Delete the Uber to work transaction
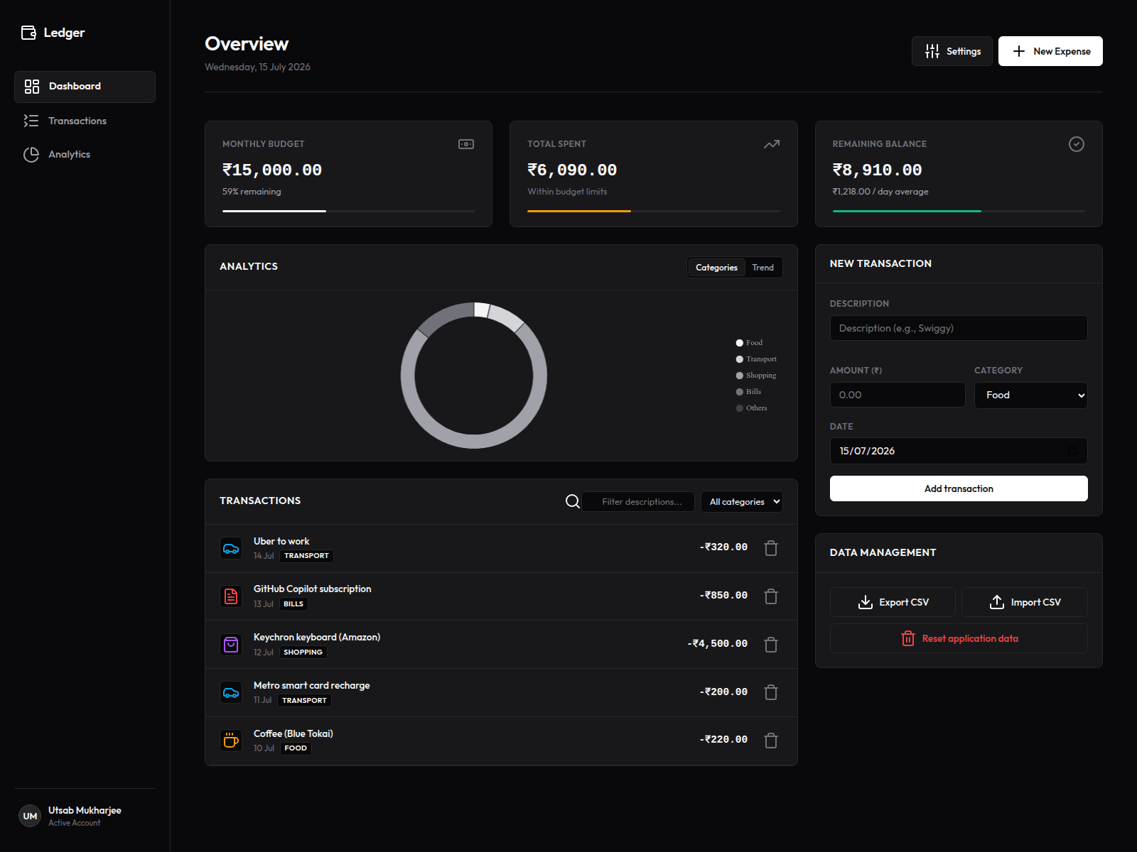 (771, 548)
